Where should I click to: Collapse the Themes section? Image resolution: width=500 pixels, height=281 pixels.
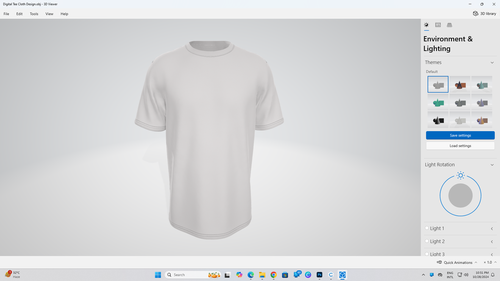(492, 62)
